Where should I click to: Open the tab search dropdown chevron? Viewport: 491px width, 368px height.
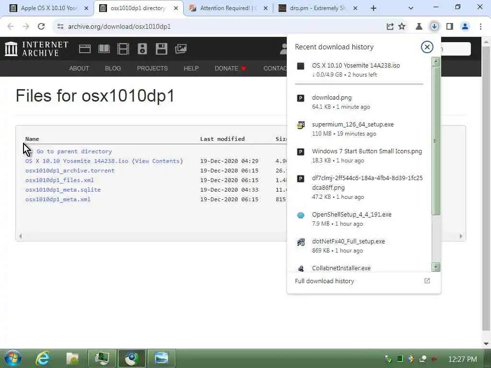coord(411,8)
